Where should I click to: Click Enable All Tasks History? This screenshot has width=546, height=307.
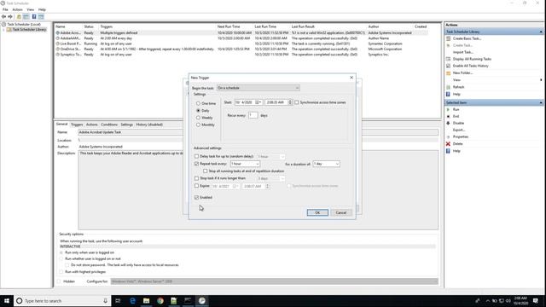tap(470, 66)
